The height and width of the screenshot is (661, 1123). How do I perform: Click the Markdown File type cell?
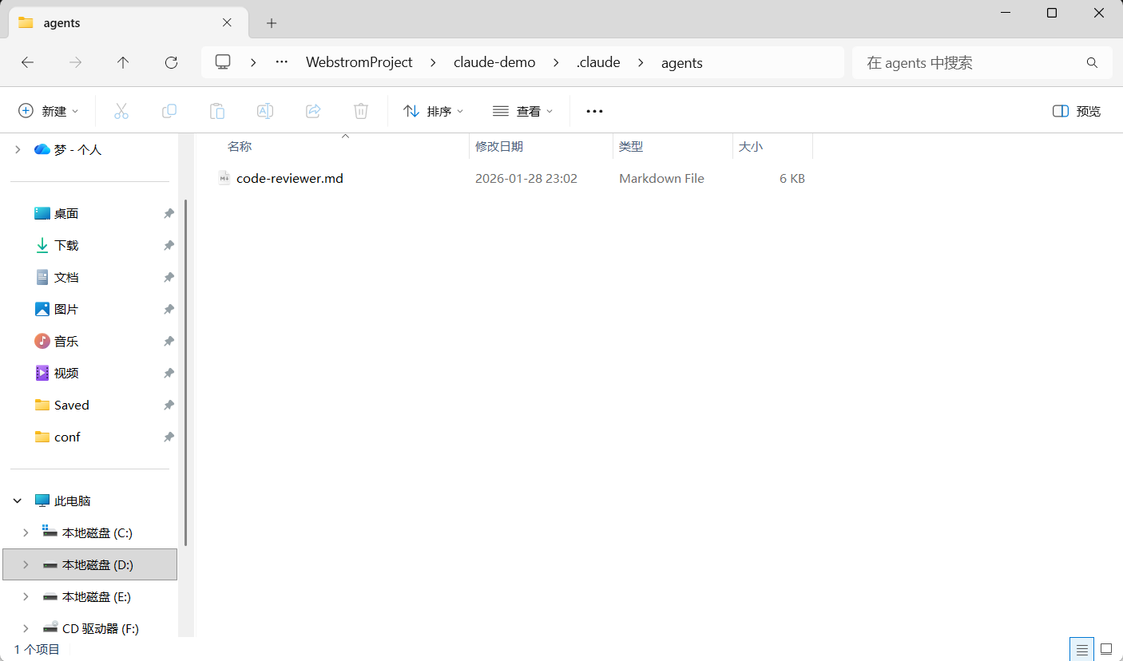661,179
